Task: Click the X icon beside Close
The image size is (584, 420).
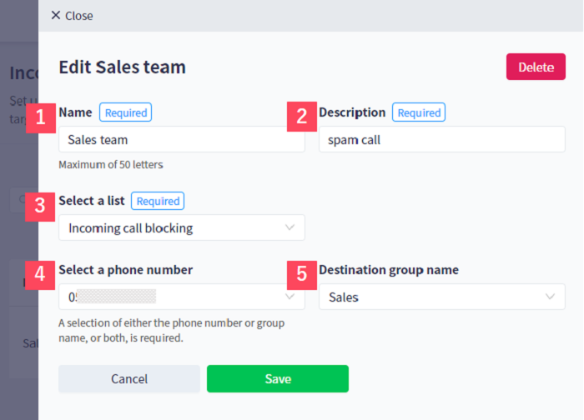Action: (56, 15)
